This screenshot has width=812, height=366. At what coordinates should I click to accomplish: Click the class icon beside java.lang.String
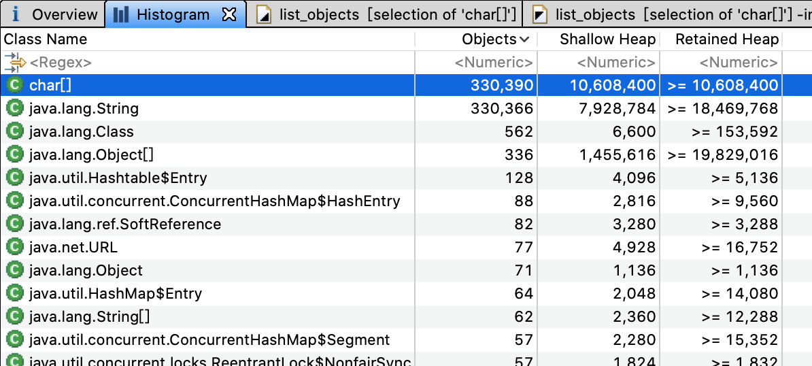point(14,108)
